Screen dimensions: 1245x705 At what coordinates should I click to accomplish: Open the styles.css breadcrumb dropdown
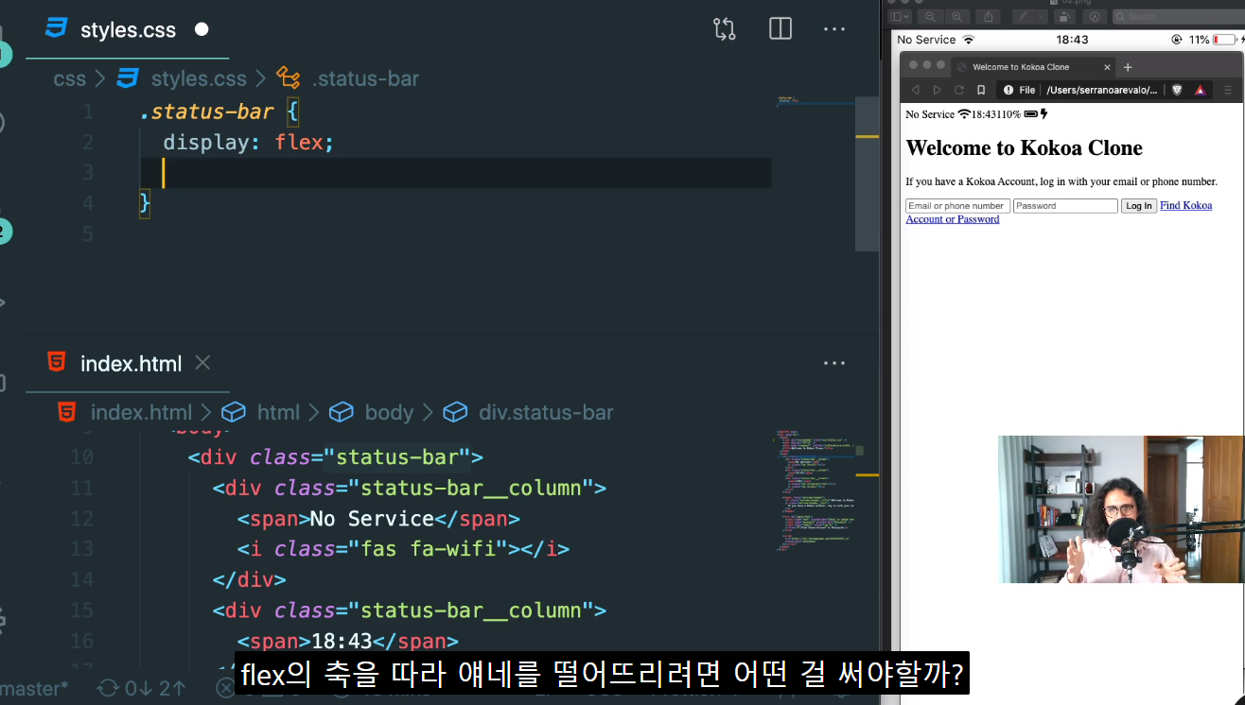pyautogui.click(x=181, y=78)
